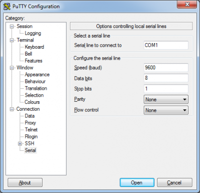
Task: Open Translation settings category
Action: click(36, 88)
